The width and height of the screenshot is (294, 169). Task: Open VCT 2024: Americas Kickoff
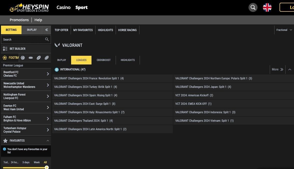(234, 95)
